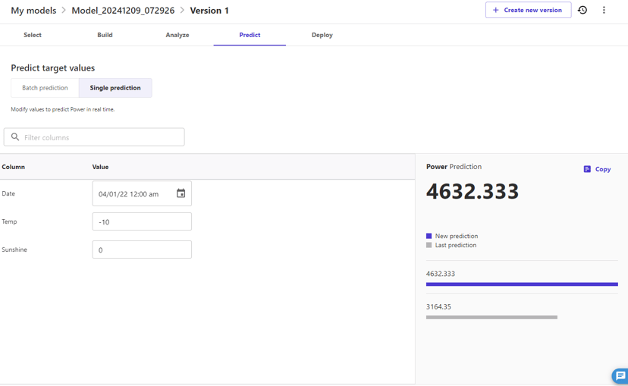Click the Power Prediction title
Image resolution: width=628 pixels, height=386 pixels.
454,167
